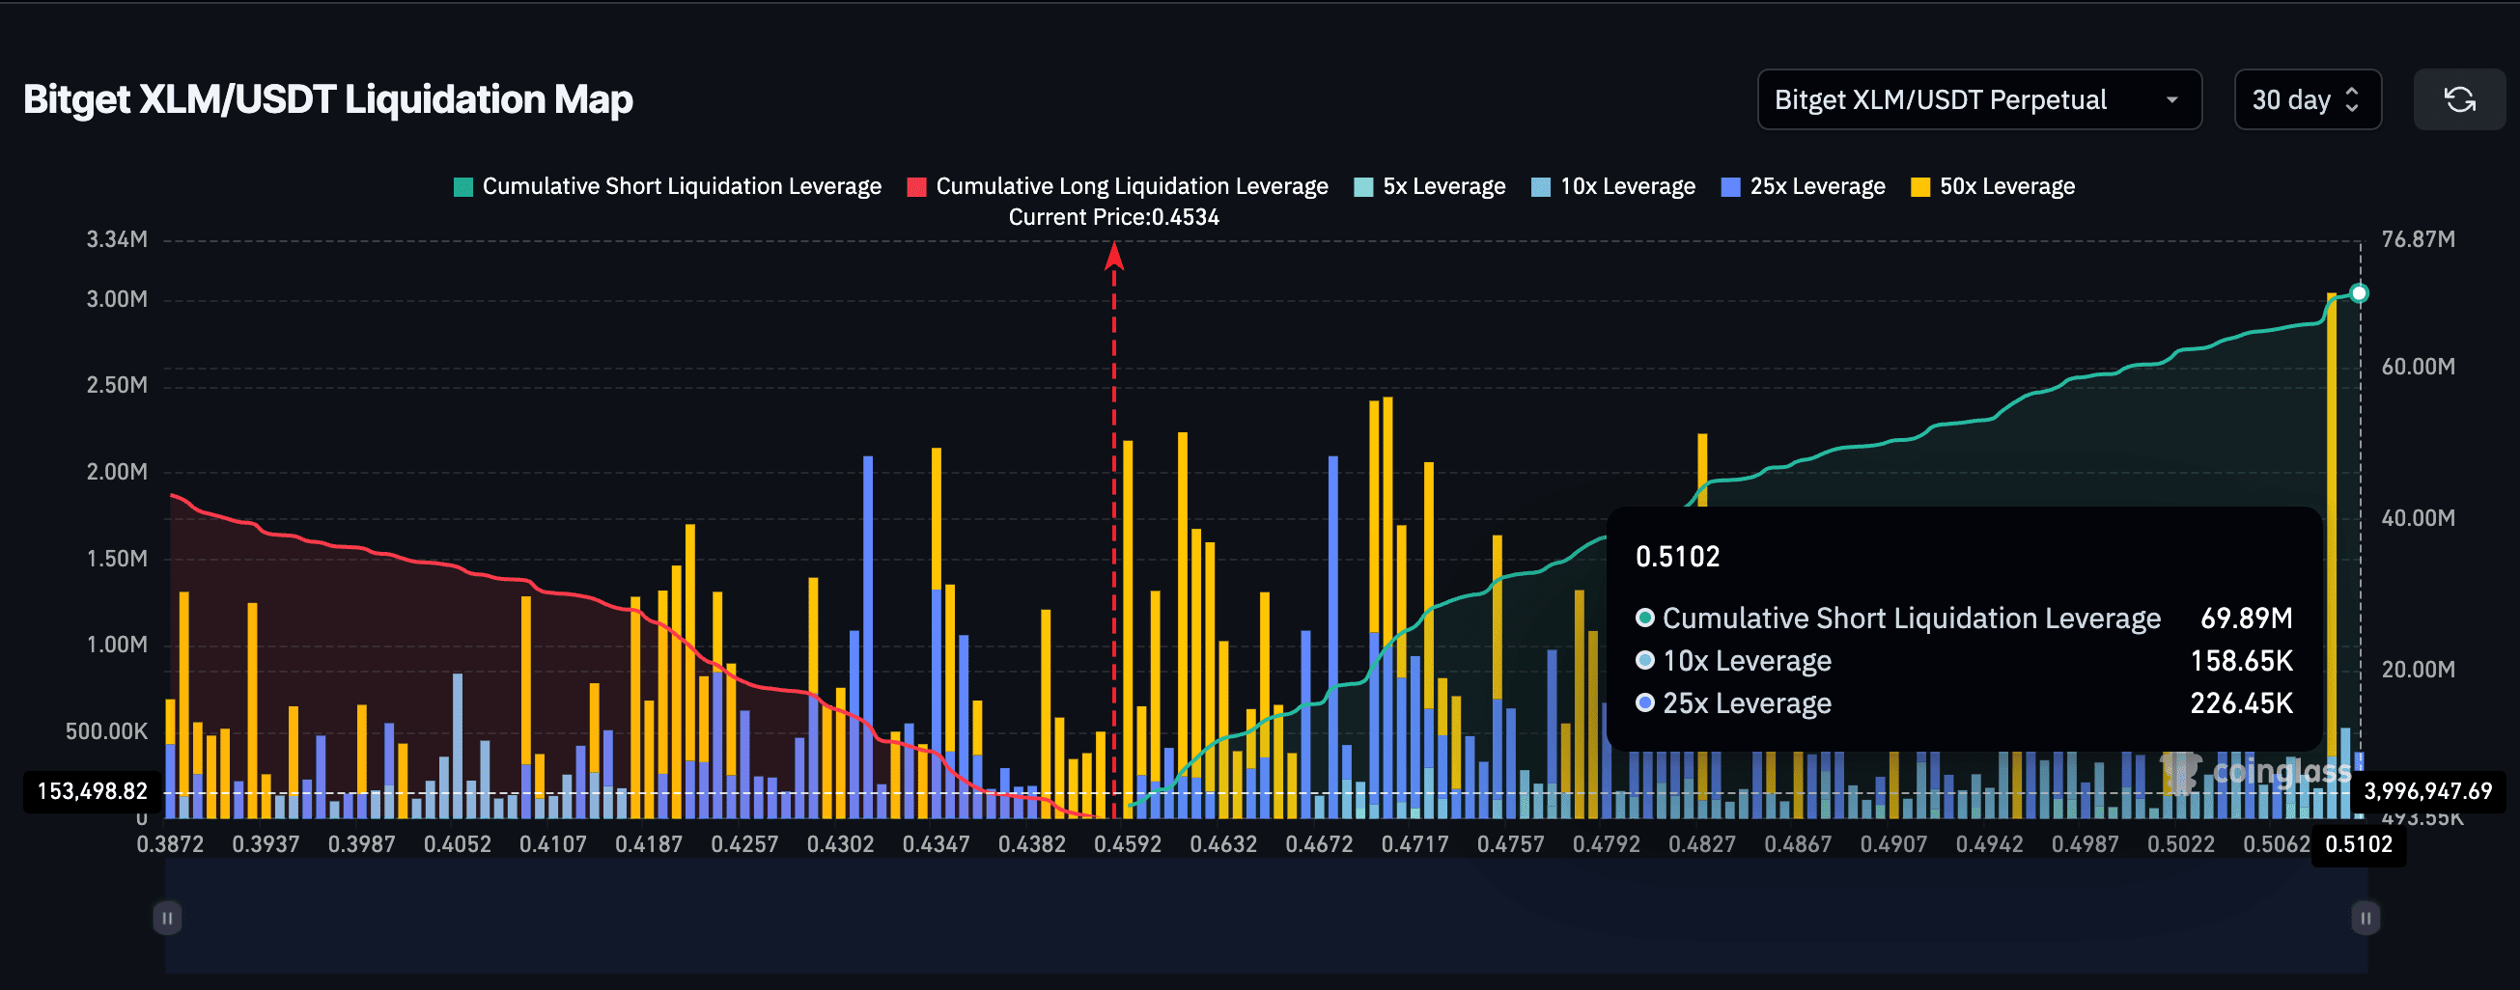Image resolution: width=2520 pixels, height=990 pixels.
Task: Click the 0.4827 x-axis price label
Action: point(1702,844)
